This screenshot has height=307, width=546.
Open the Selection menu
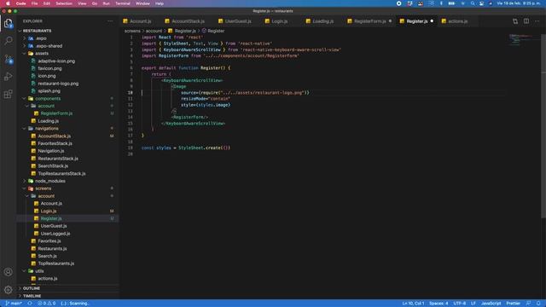[64, 3]
